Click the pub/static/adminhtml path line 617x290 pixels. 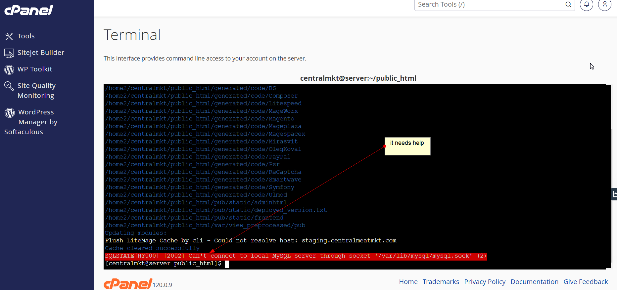(x=196, y=203)
